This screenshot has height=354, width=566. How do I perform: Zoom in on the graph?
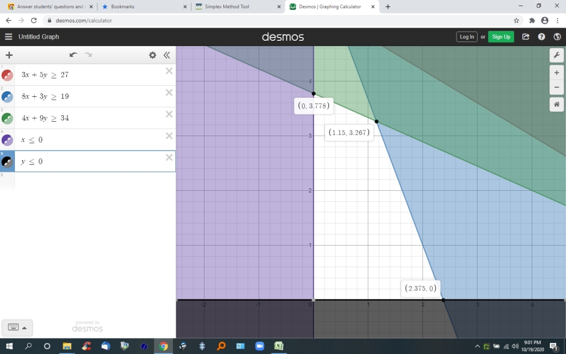pos(557,72)
